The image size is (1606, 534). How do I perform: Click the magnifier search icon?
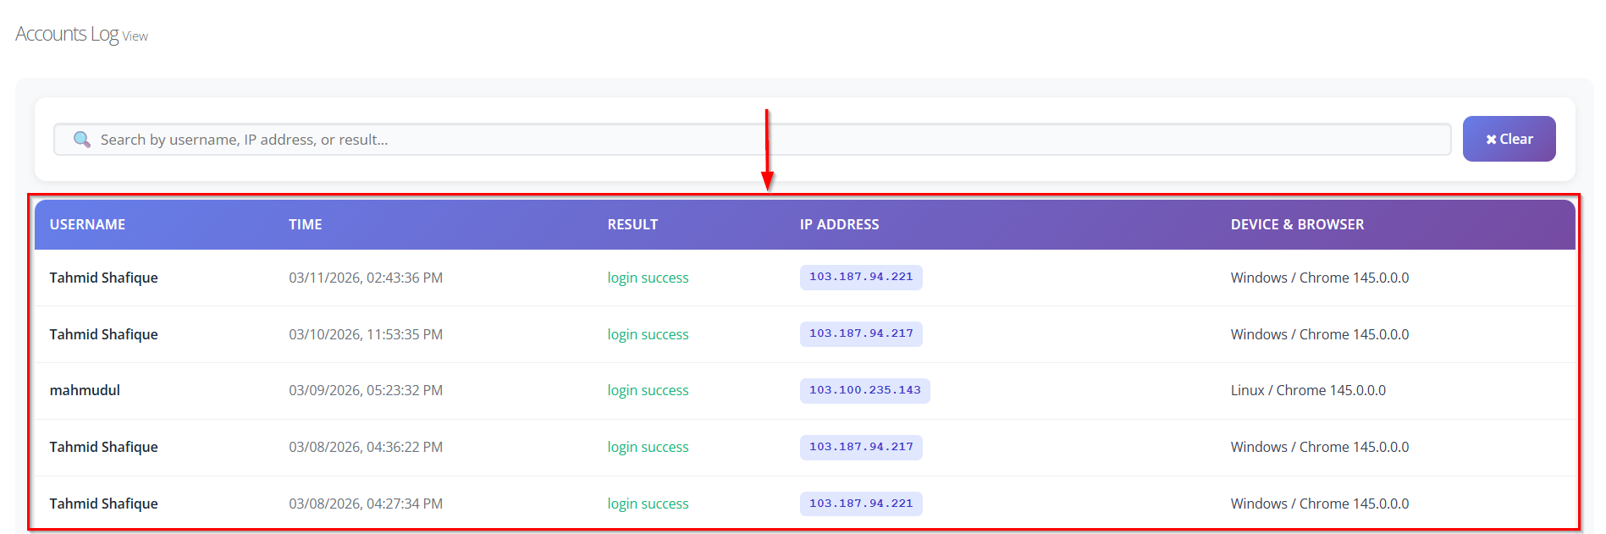point(82,140)
